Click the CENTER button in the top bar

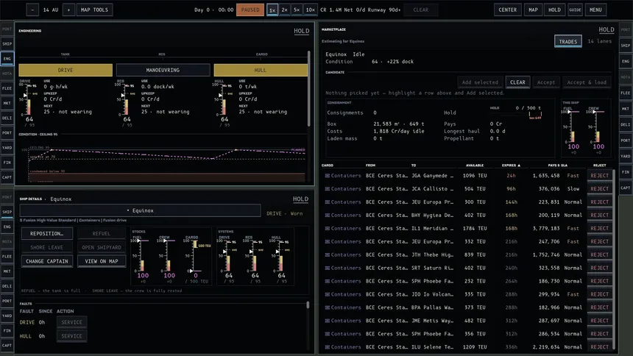(507, 10)
